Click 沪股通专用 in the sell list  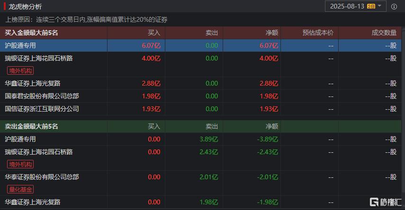pyautogui.click(x=20, y=140)
